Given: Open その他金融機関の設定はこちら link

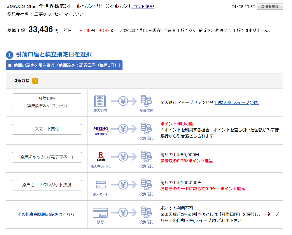Looking at the screenshot, I should [46, 214].
